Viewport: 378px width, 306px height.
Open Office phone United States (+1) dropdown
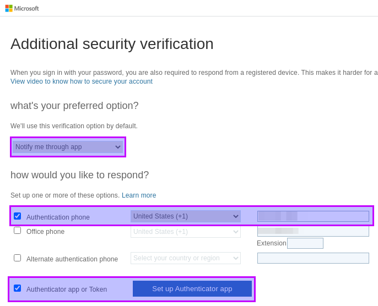pyautogui.click(x=186, y=232)
